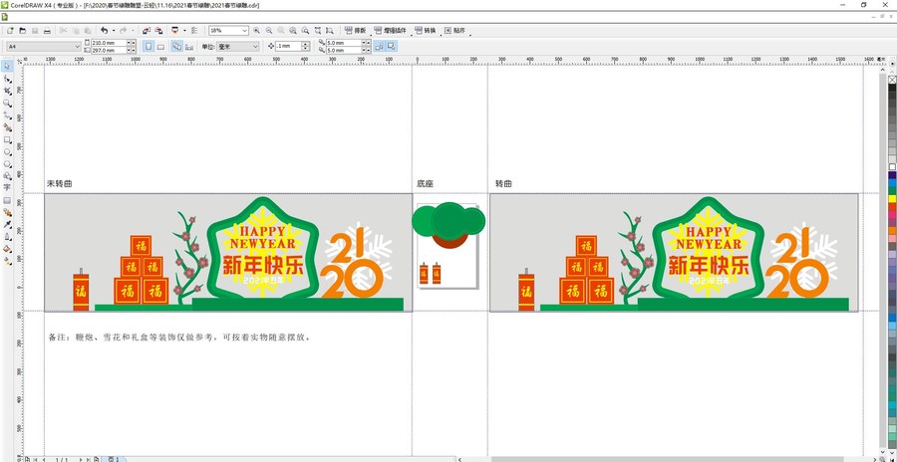This screenshot has height=462, width=897.
Task: Select the Freehand tool in toolbox
Action: coord(7,115)
